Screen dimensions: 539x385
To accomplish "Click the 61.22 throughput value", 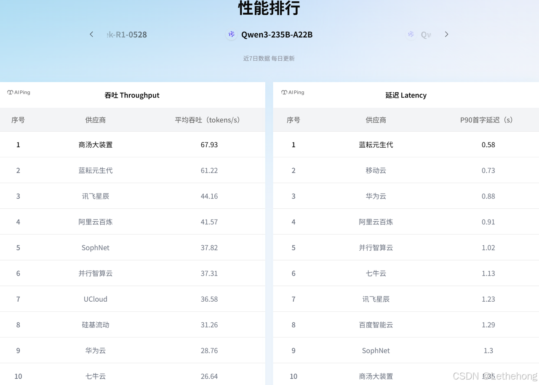I will tap(209, 170).
